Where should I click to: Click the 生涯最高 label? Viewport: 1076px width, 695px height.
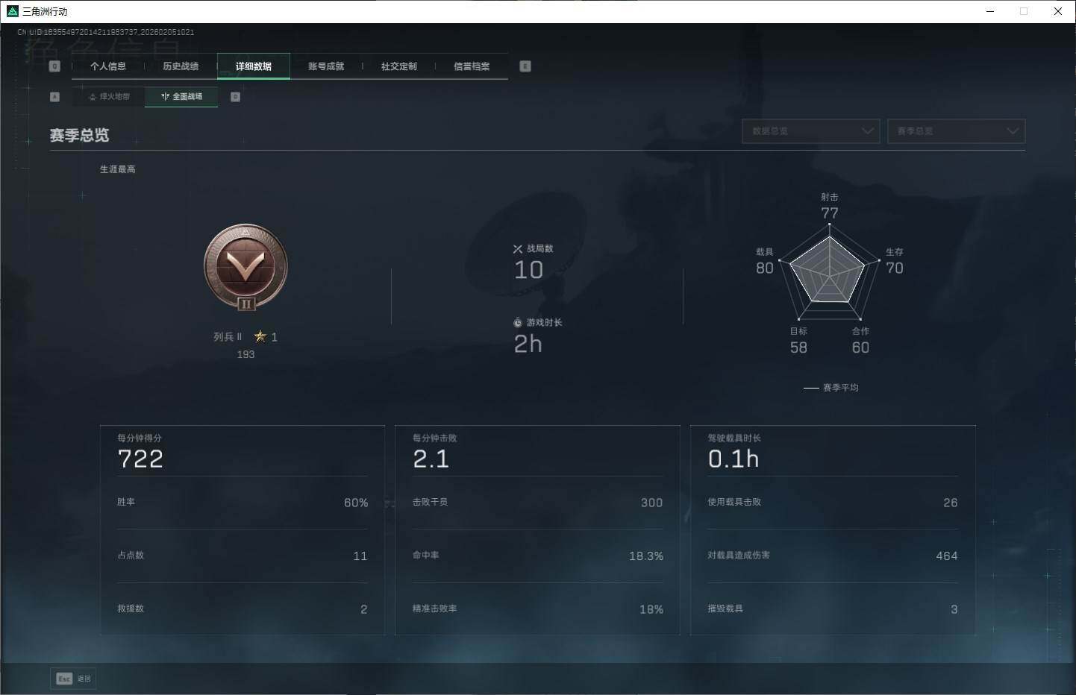coord(118,169)
